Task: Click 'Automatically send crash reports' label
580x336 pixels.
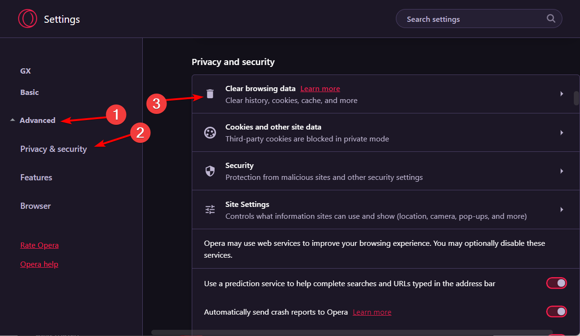Action: pos(276,312)
